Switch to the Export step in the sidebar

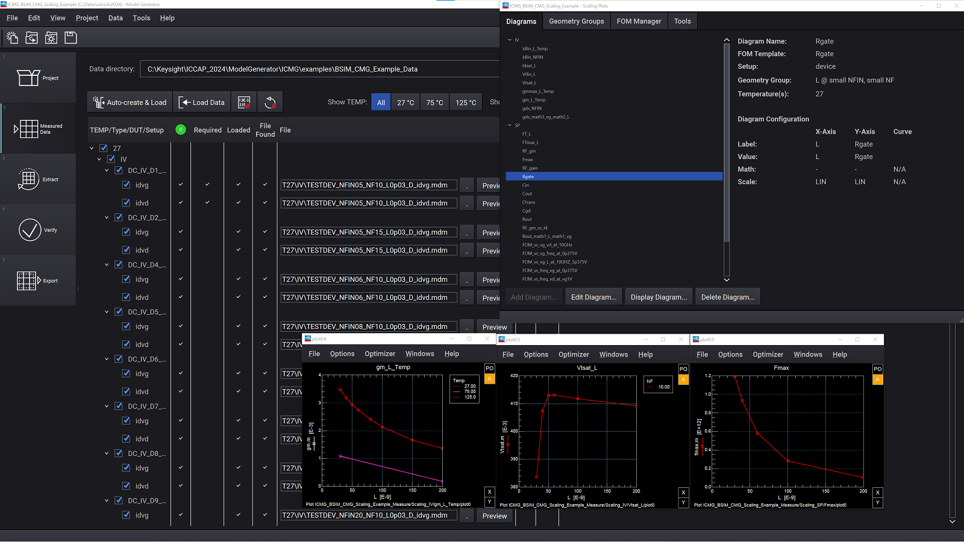(37, 280)
